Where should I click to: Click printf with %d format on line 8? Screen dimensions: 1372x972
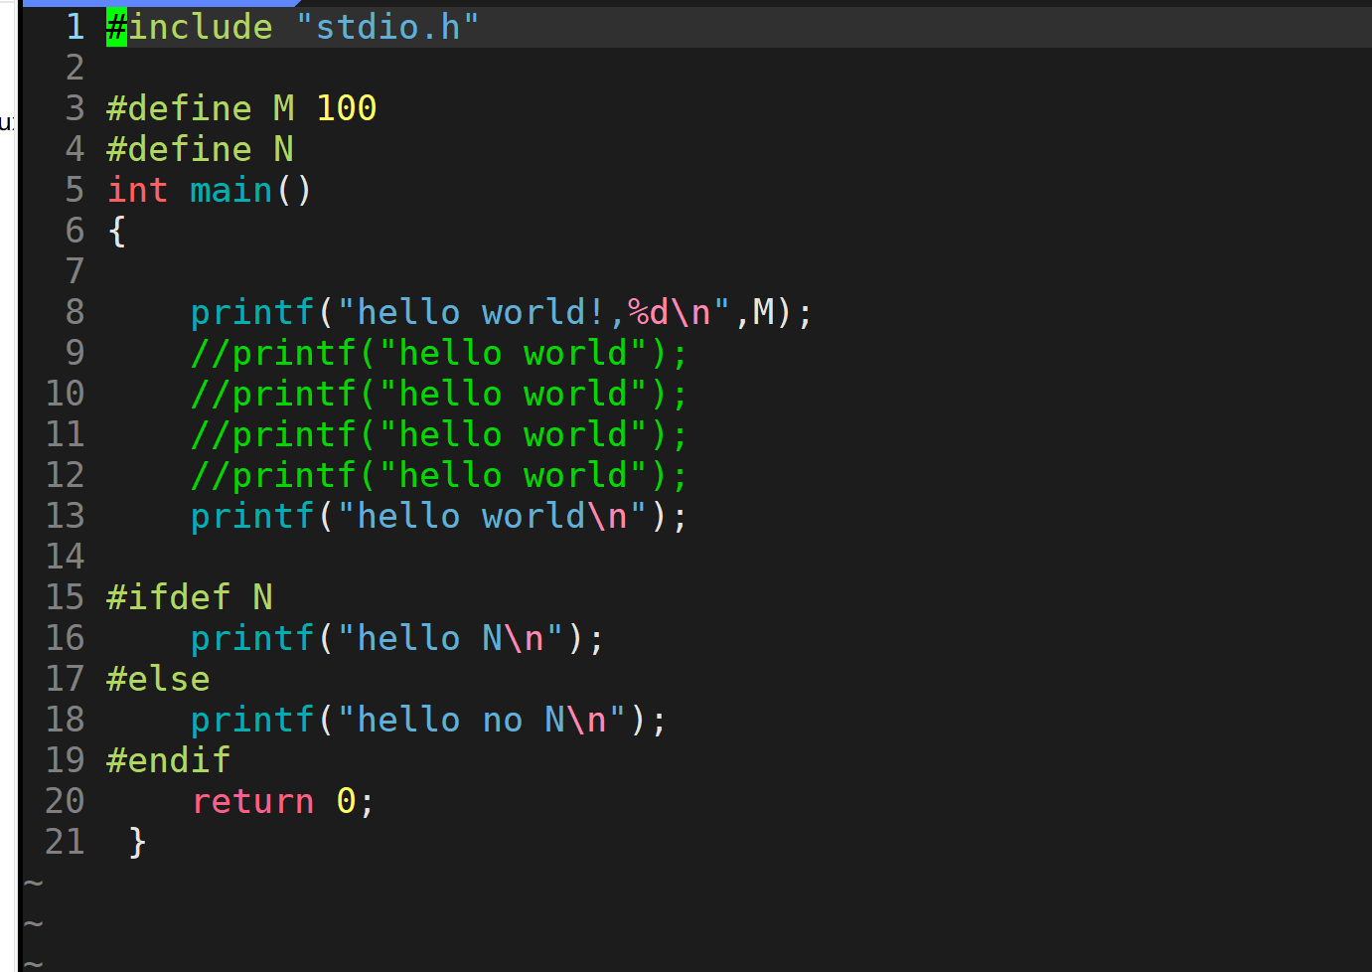point(502,313)
